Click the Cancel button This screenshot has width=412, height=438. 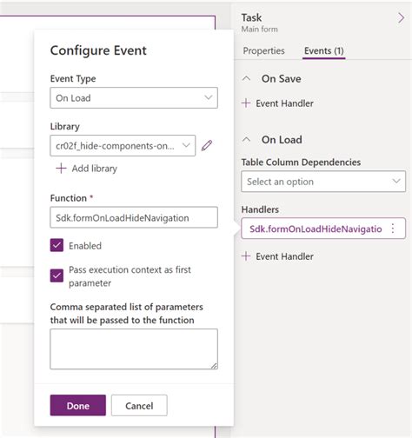coord(139,405)
